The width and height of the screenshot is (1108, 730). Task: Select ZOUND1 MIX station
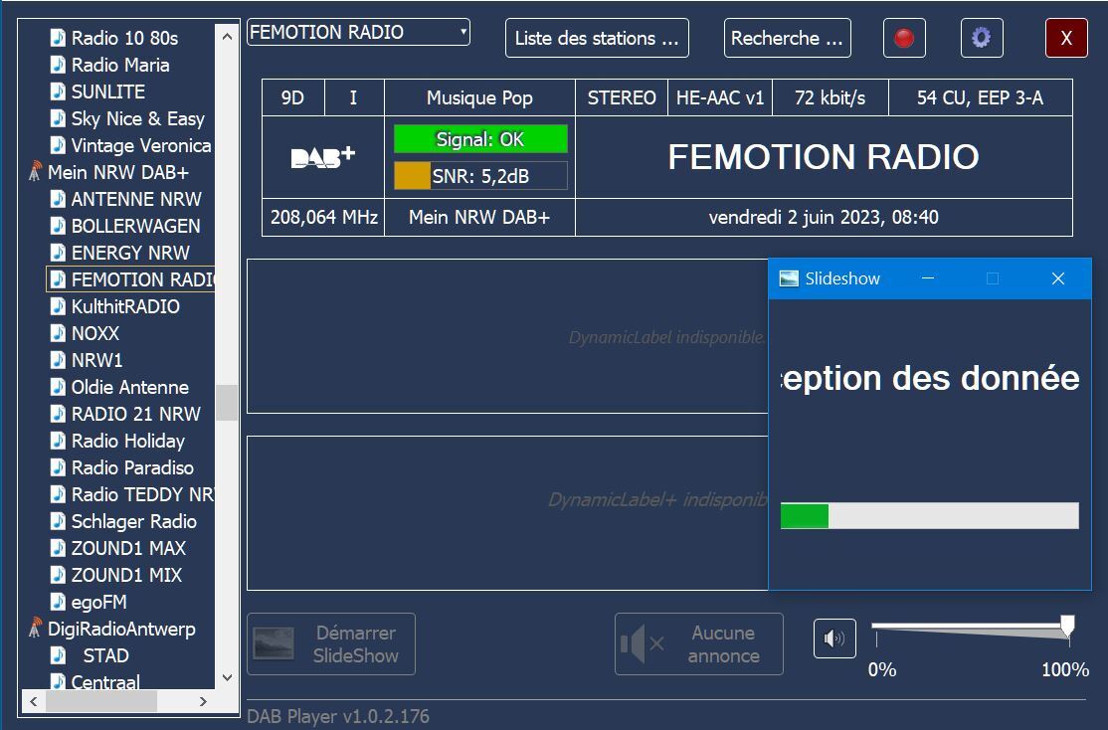pos(126,575)
